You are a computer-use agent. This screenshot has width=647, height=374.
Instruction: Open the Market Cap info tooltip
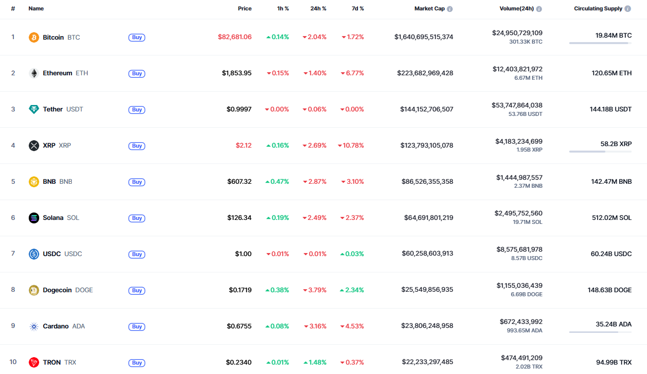click(x=450, y=8)
